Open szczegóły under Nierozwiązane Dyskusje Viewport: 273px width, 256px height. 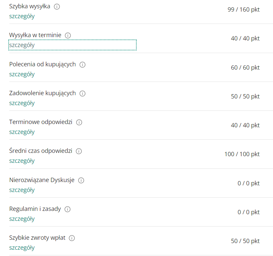click(x=22, y=190)
